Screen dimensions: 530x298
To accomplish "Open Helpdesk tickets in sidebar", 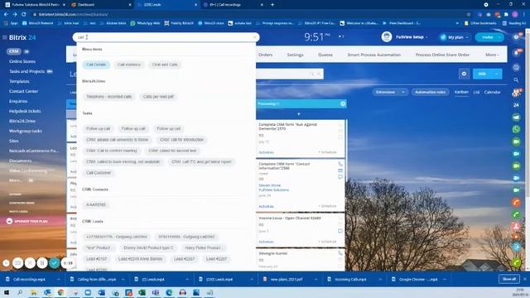I will (25, 111).
